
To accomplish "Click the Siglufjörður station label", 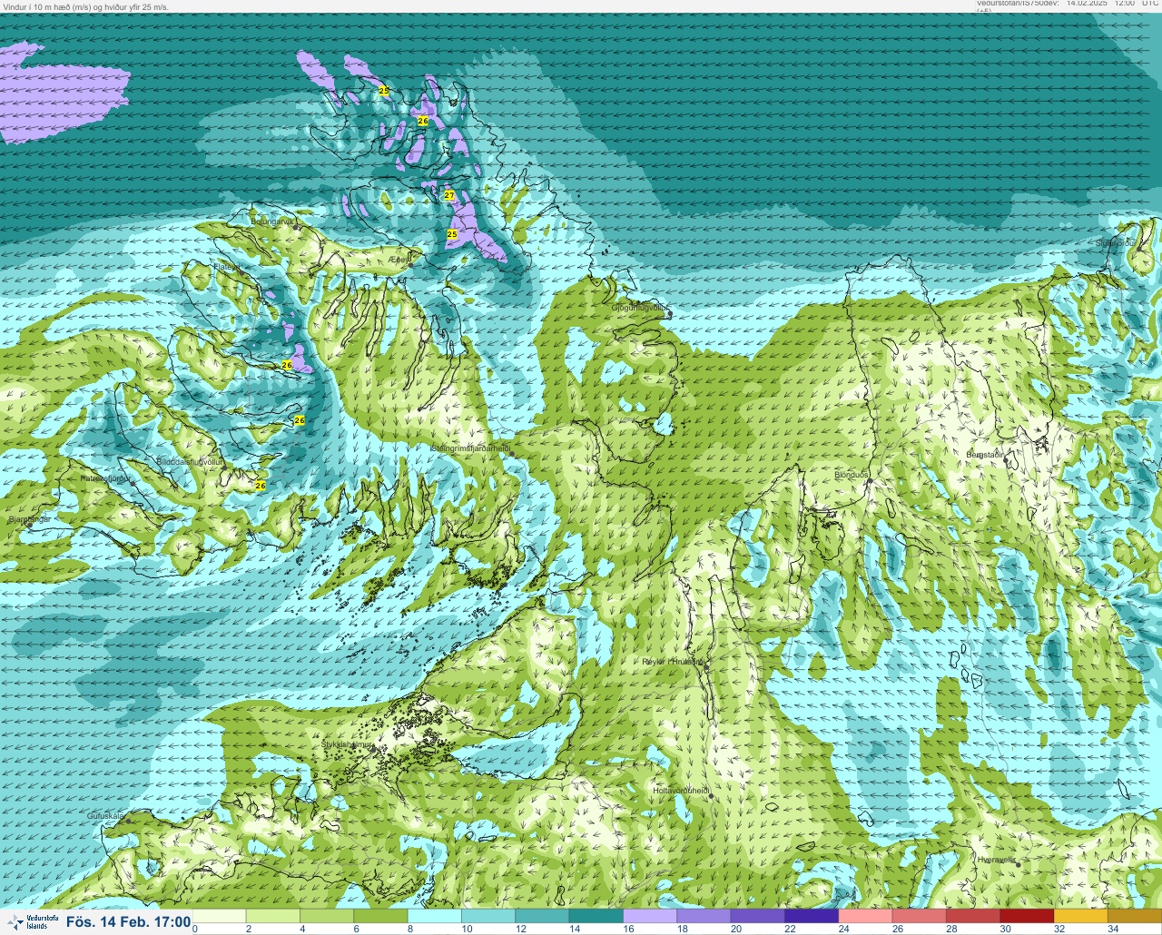I will 1115,243.
